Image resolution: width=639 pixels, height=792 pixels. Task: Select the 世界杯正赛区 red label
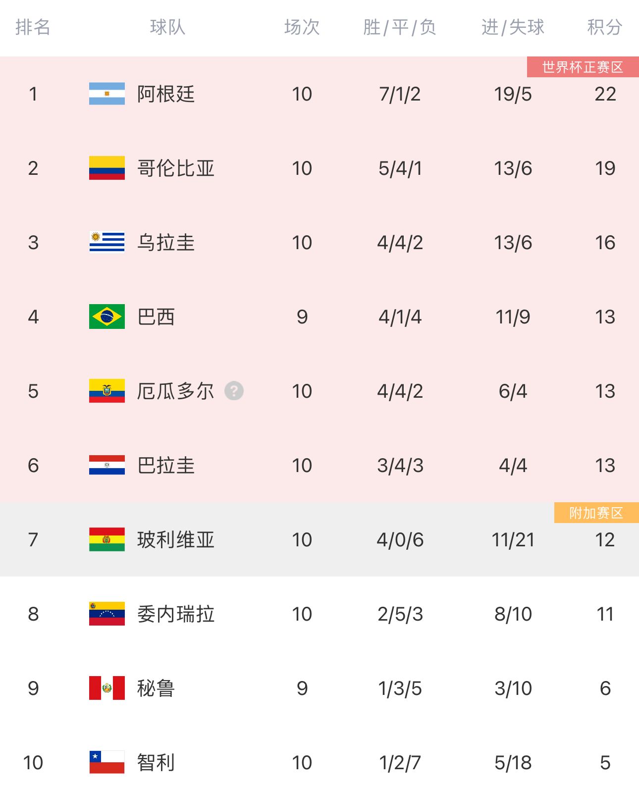[x=583, y=67]
